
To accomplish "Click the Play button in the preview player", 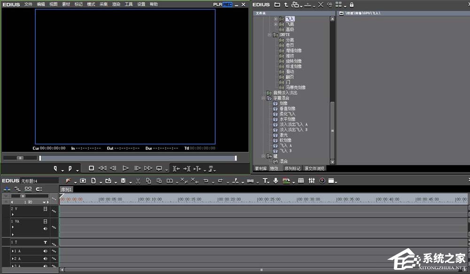I will pyautogui.click(x=125, y=168).
